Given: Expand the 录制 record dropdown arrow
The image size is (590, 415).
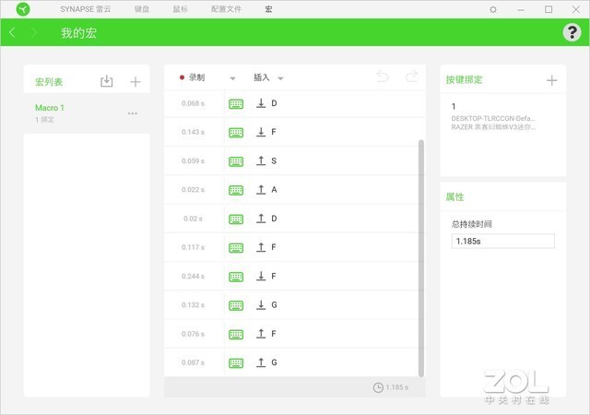Looking at the screenshot, I should tap(232, 78).
